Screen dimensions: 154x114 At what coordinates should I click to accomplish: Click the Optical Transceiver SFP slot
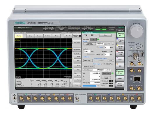[x=137, y=79]
